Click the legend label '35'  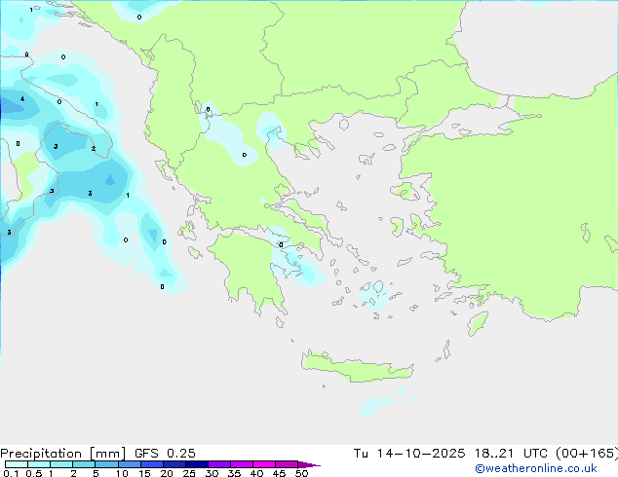coord(234,473)
